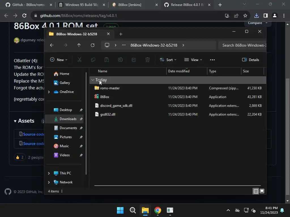Open Chrome from the taskbar
The image size is (290, 217).
pos(157,210)
